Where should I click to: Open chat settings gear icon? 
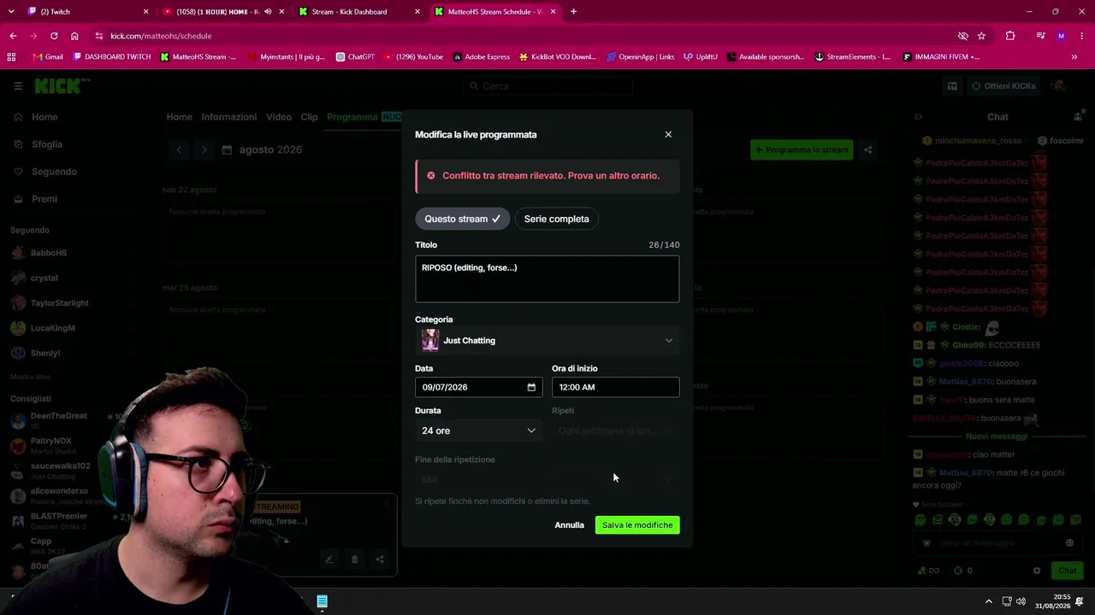1037,571
